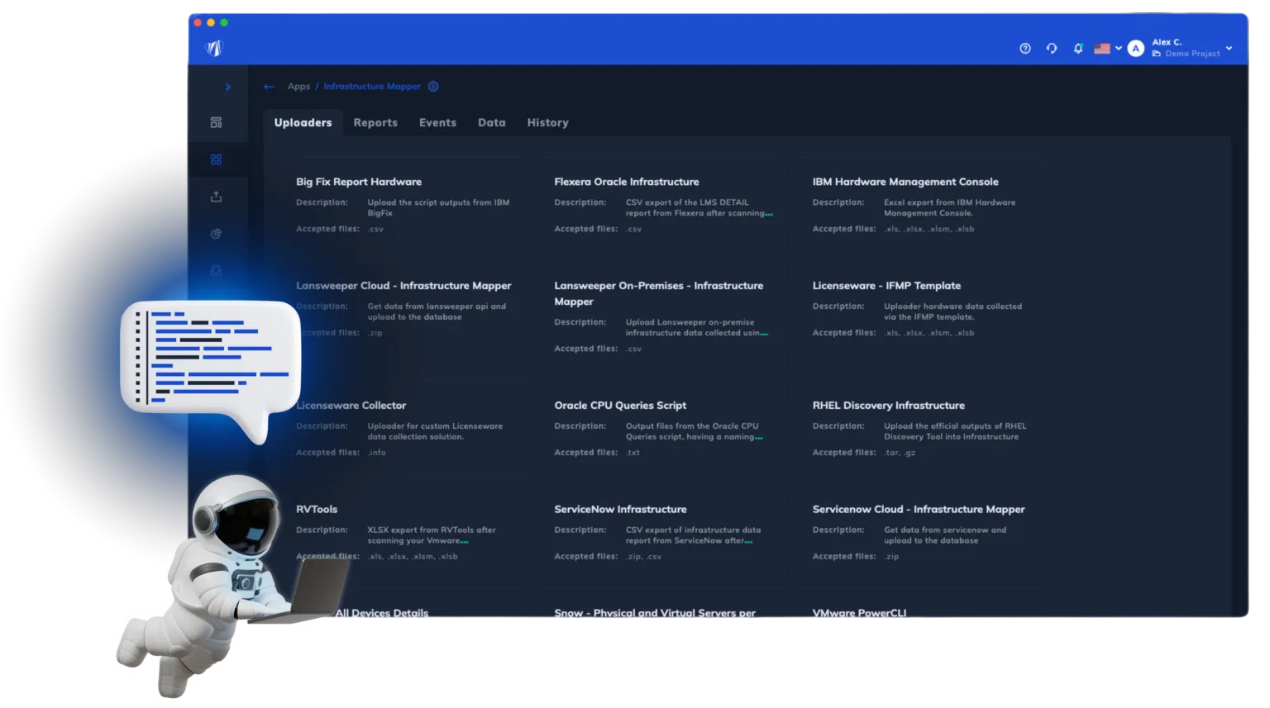Open the History tab
Image resolution: width=1270 pixels, height=708 pixels.
click(x=547, y=123)
